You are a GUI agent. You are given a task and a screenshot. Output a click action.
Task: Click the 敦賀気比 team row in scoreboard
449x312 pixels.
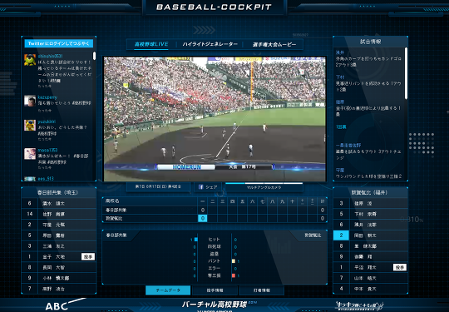pyautogui.click(x=215, y=218)
